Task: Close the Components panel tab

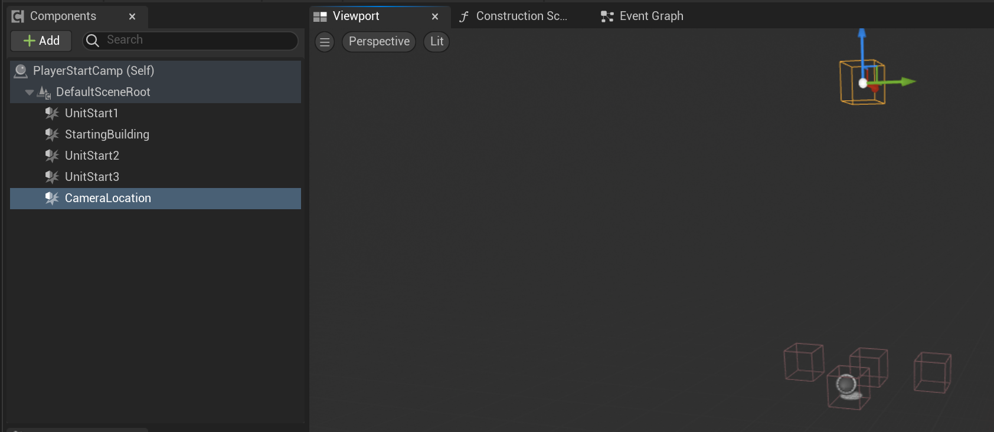Action: click(x=132, y=17)
